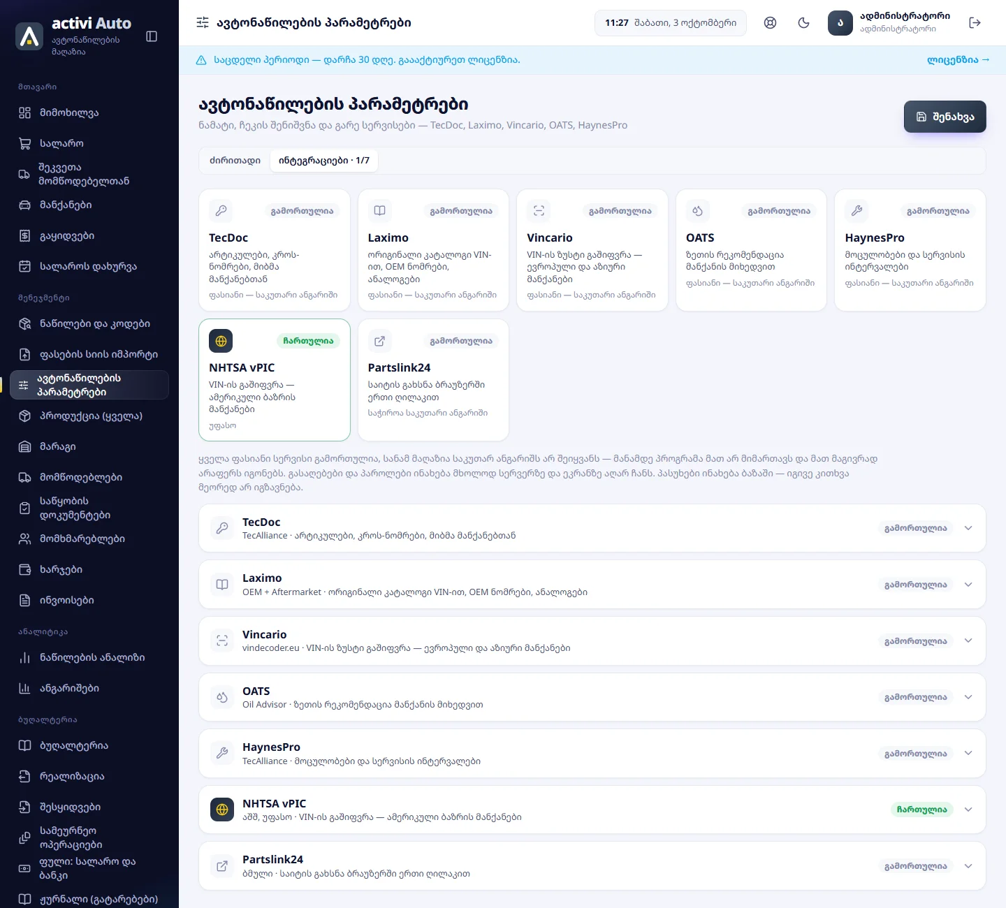Open ხარჯები in the sidebar

tap(89, 569)
